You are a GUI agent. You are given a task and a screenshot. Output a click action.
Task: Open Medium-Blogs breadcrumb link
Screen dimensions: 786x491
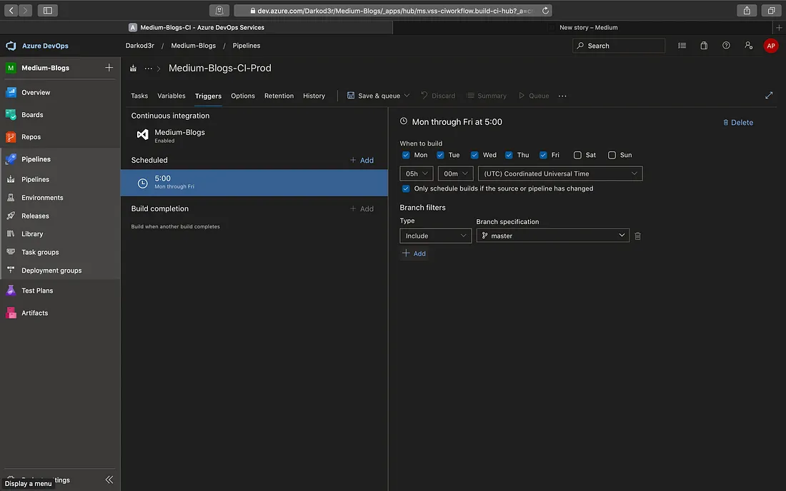coord(194,46)
